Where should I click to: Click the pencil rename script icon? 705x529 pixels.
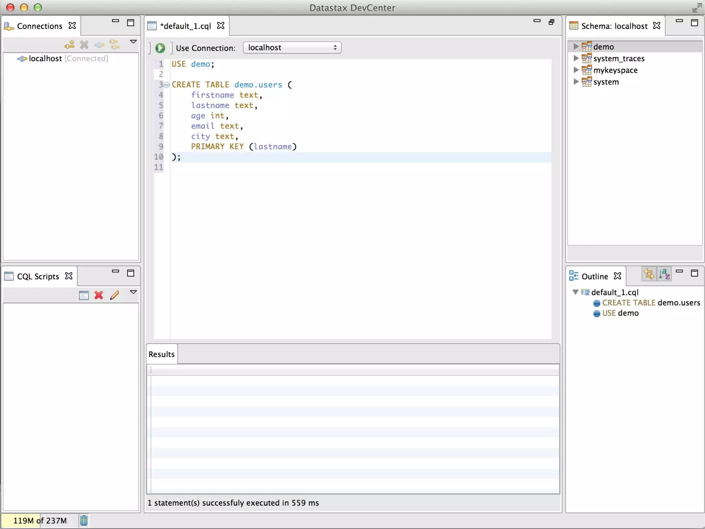pyautogui.click(x=115, y=295)
